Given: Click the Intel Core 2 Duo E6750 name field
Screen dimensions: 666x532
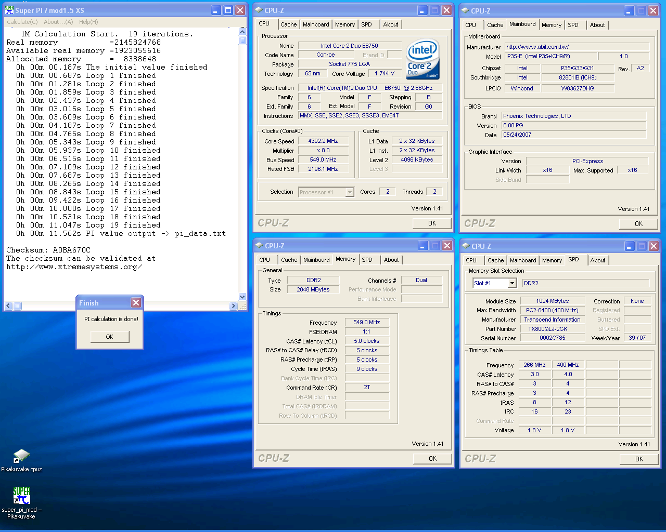Looking at the screenshot, I should tap(349, 46).
